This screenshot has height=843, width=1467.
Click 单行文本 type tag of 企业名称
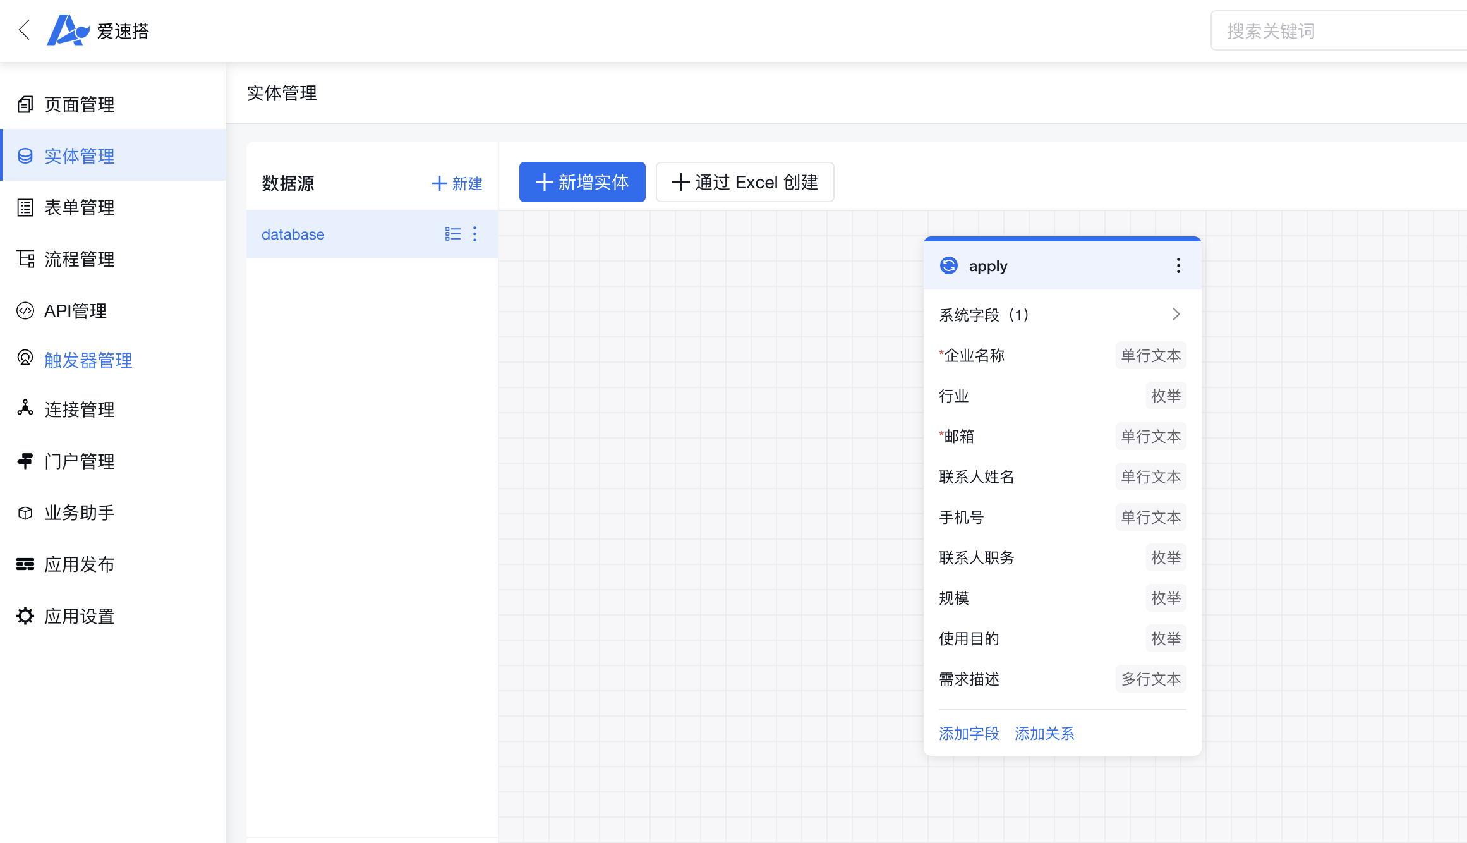(x=1151, y=355)
